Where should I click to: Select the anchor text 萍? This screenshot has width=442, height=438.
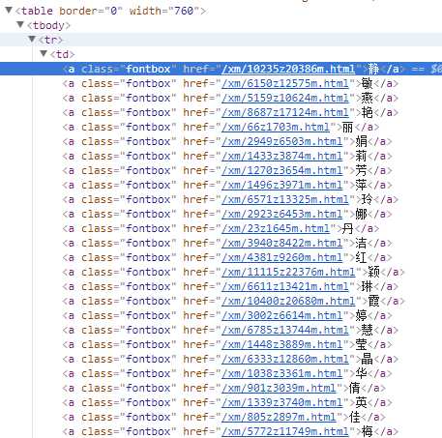click(361, 185)
